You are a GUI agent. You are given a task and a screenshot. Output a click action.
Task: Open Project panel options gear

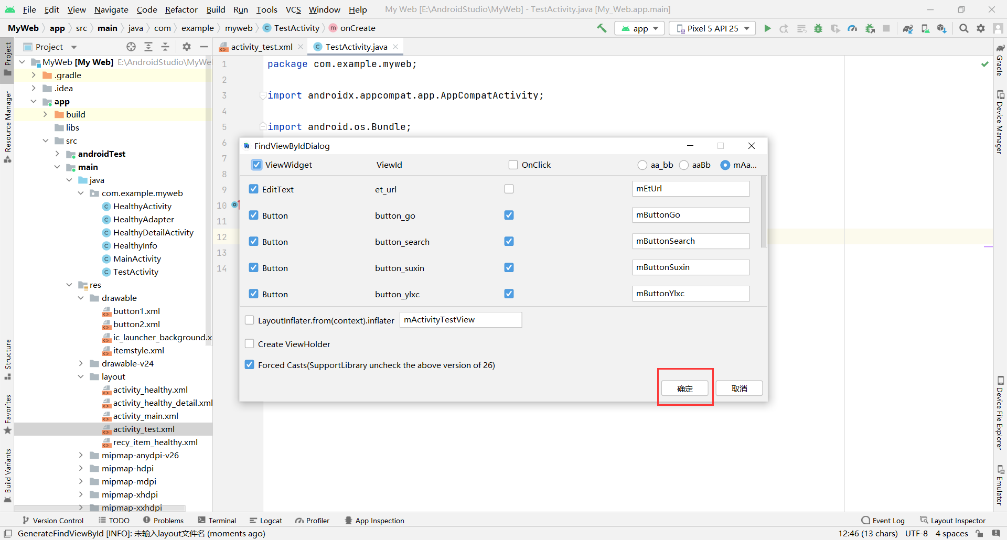(x=187, y=47)
